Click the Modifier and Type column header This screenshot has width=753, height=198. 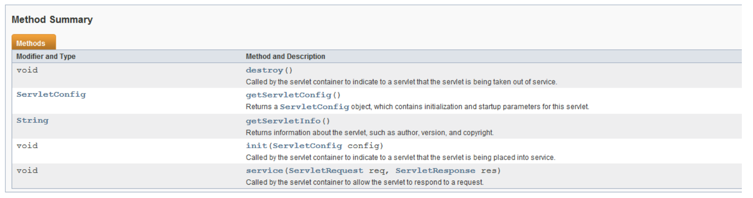tap(46, 57)
